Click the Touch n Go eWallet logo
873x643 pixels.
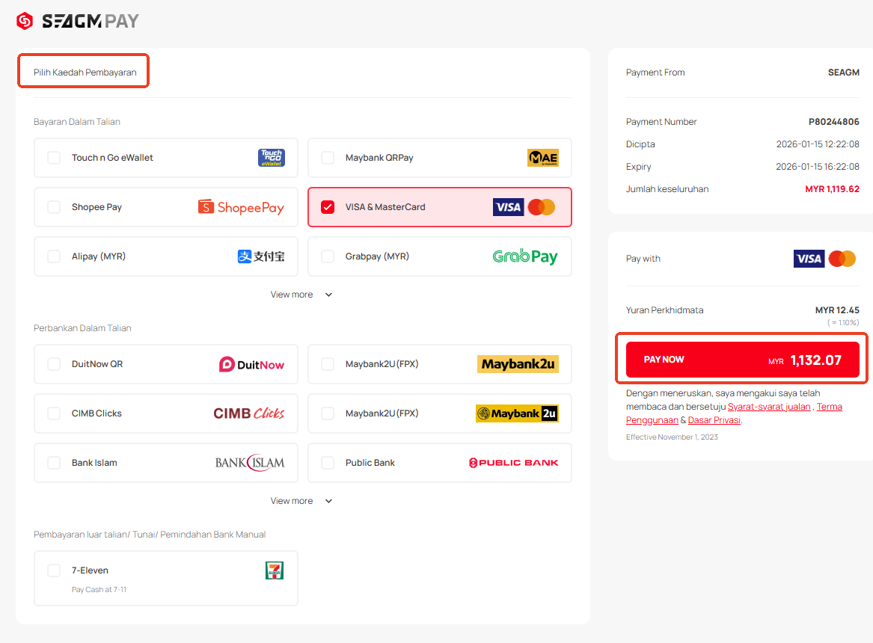tap(271, 158)
